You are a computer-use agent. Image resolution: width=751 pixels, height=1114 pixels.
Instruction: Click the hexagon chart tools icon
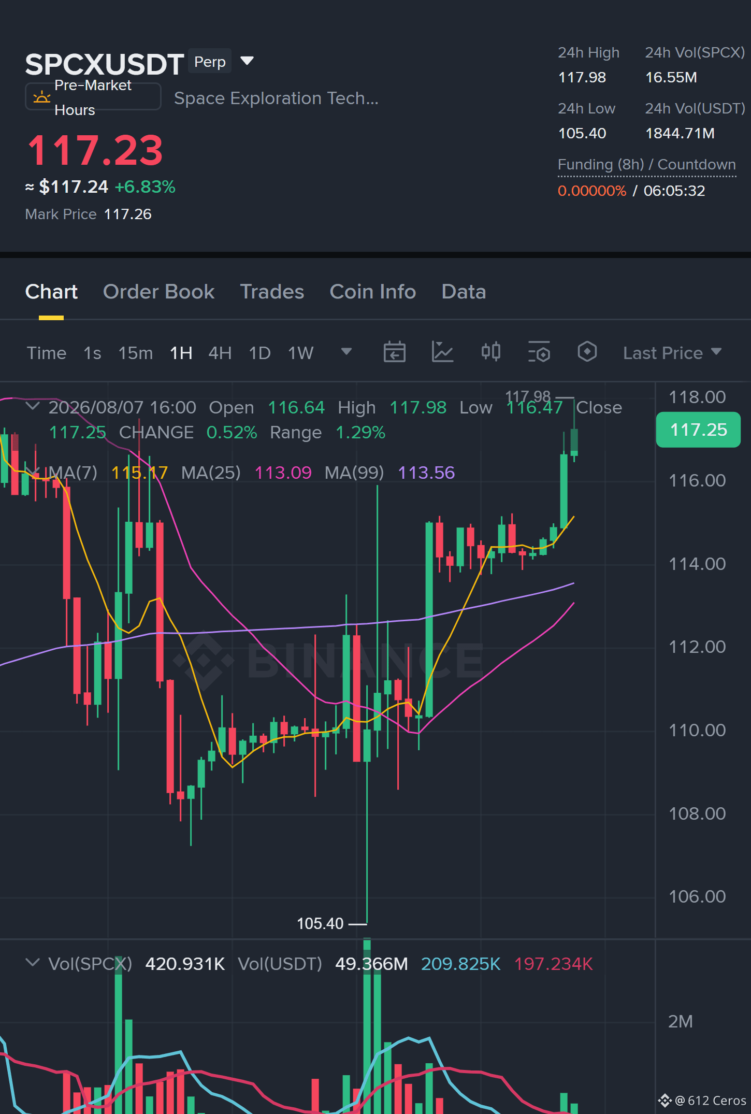(x=587, y=352)
